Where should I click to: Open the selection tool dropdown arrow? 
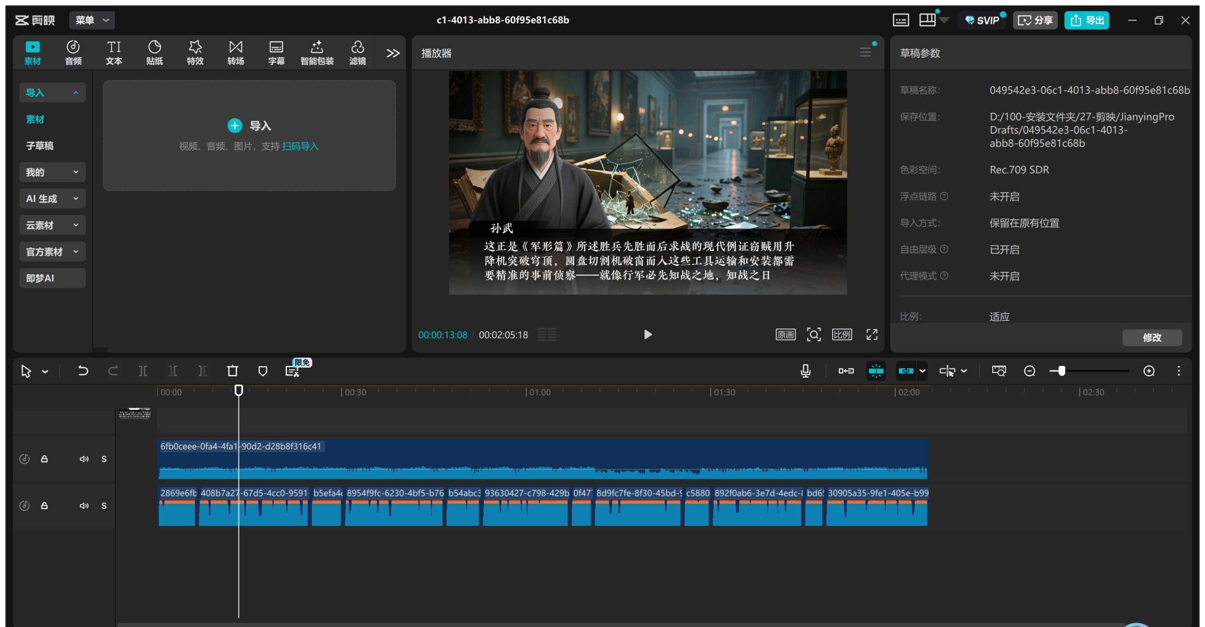coord(45,372)
